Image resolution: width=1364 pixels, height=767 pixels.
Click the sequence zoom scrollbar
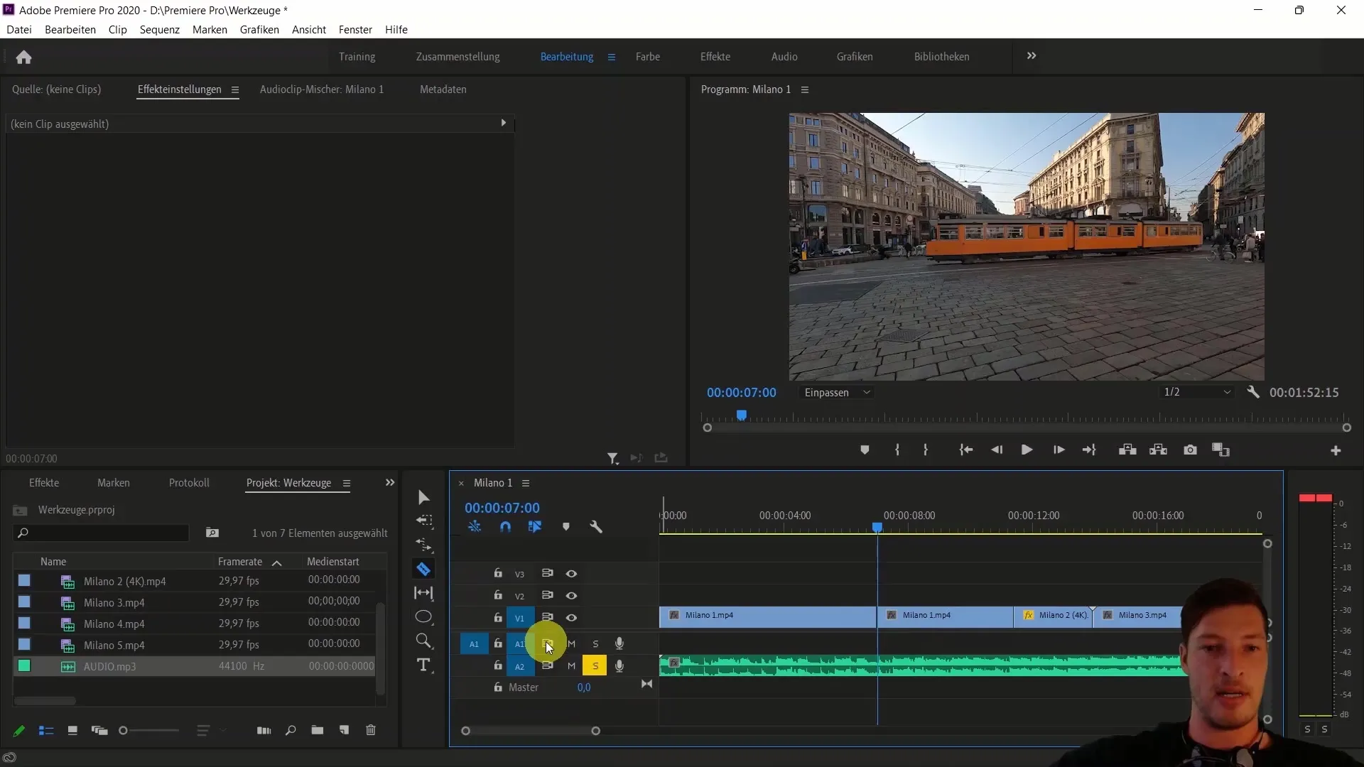[531, 731]
